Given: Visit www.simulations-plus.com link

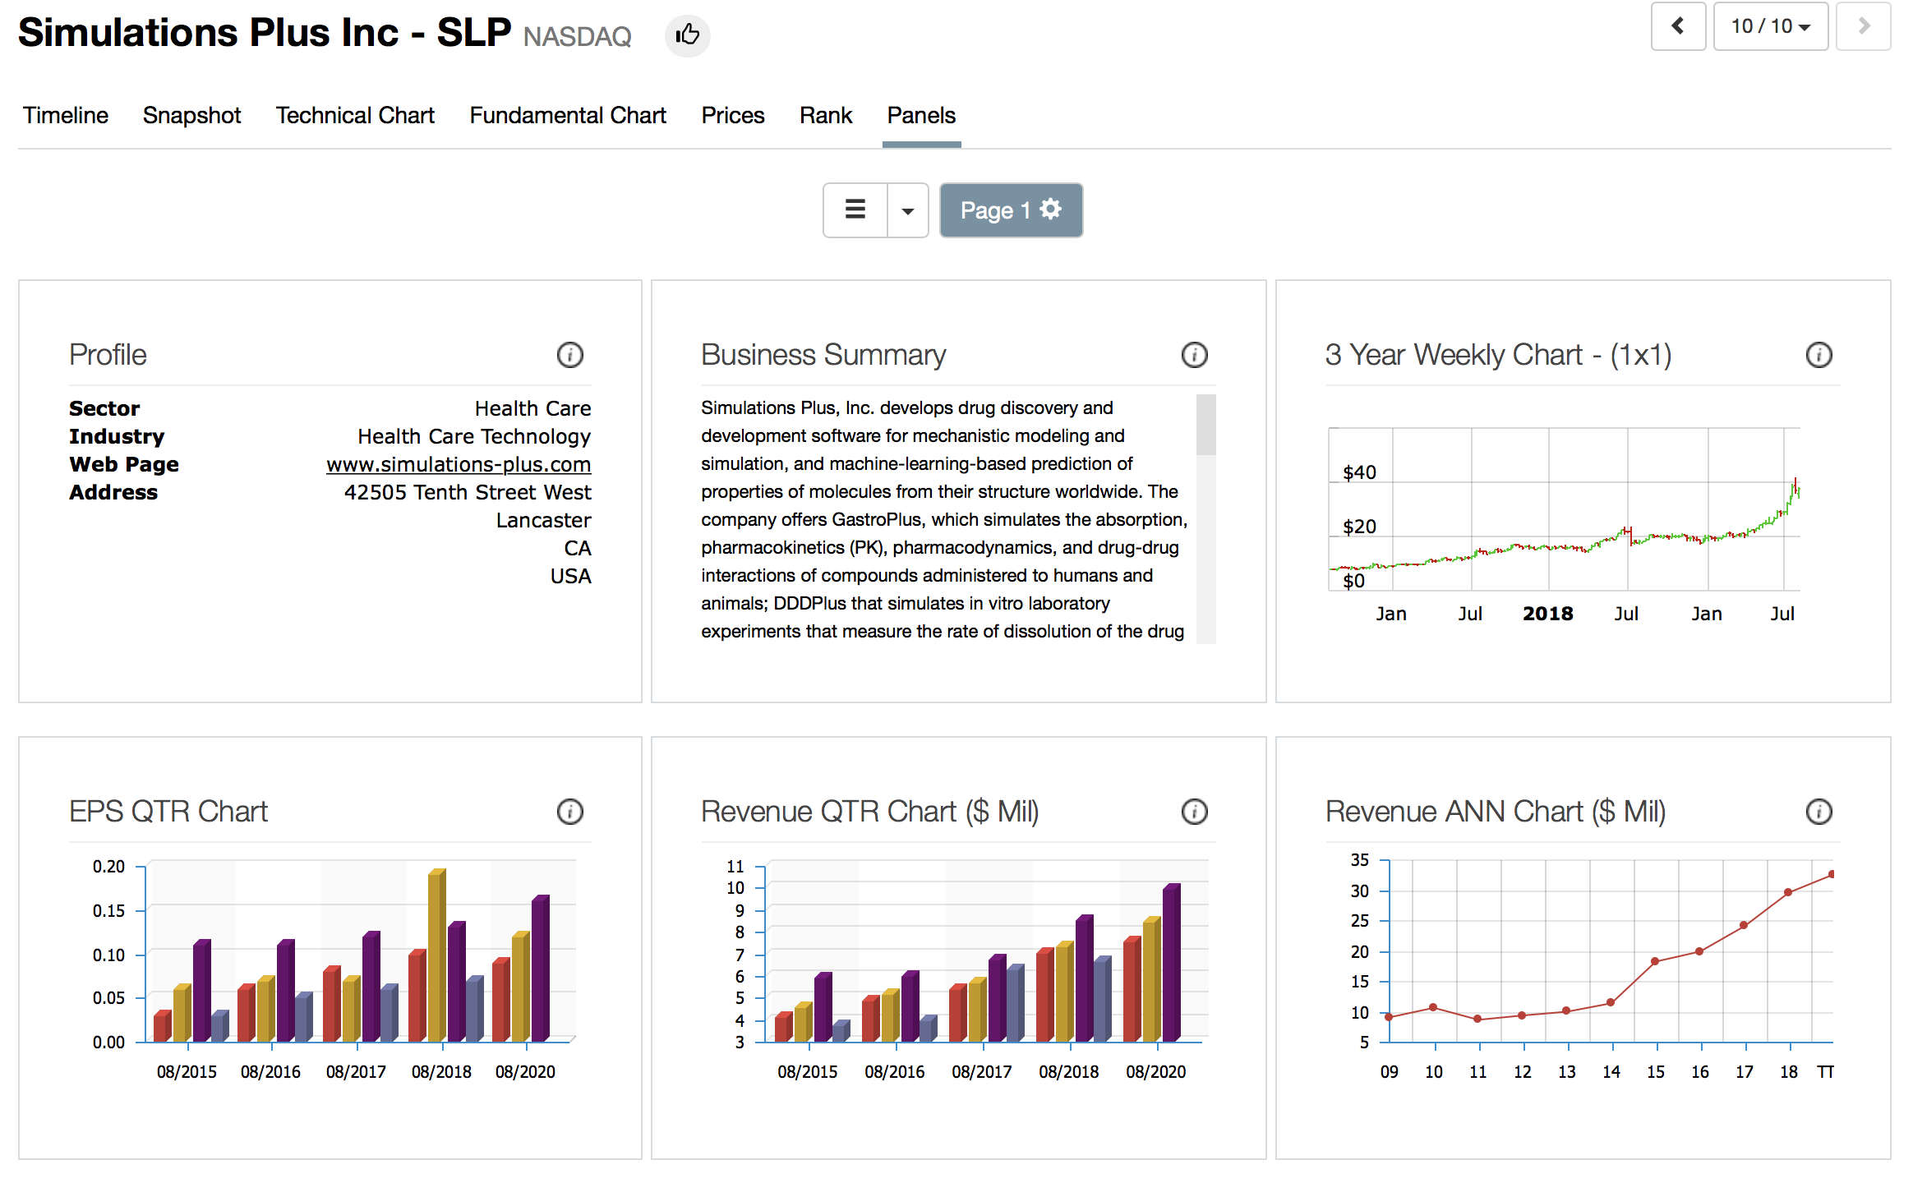Looking at the screenshot, I should [458, 464].
